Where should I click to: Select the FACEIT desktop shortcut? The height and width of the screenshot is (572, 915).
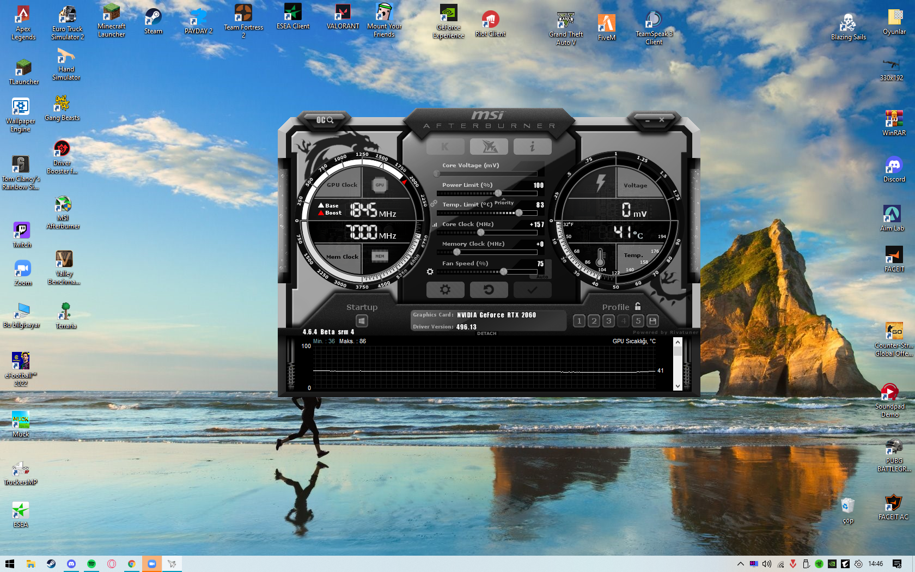coord(894,259)
